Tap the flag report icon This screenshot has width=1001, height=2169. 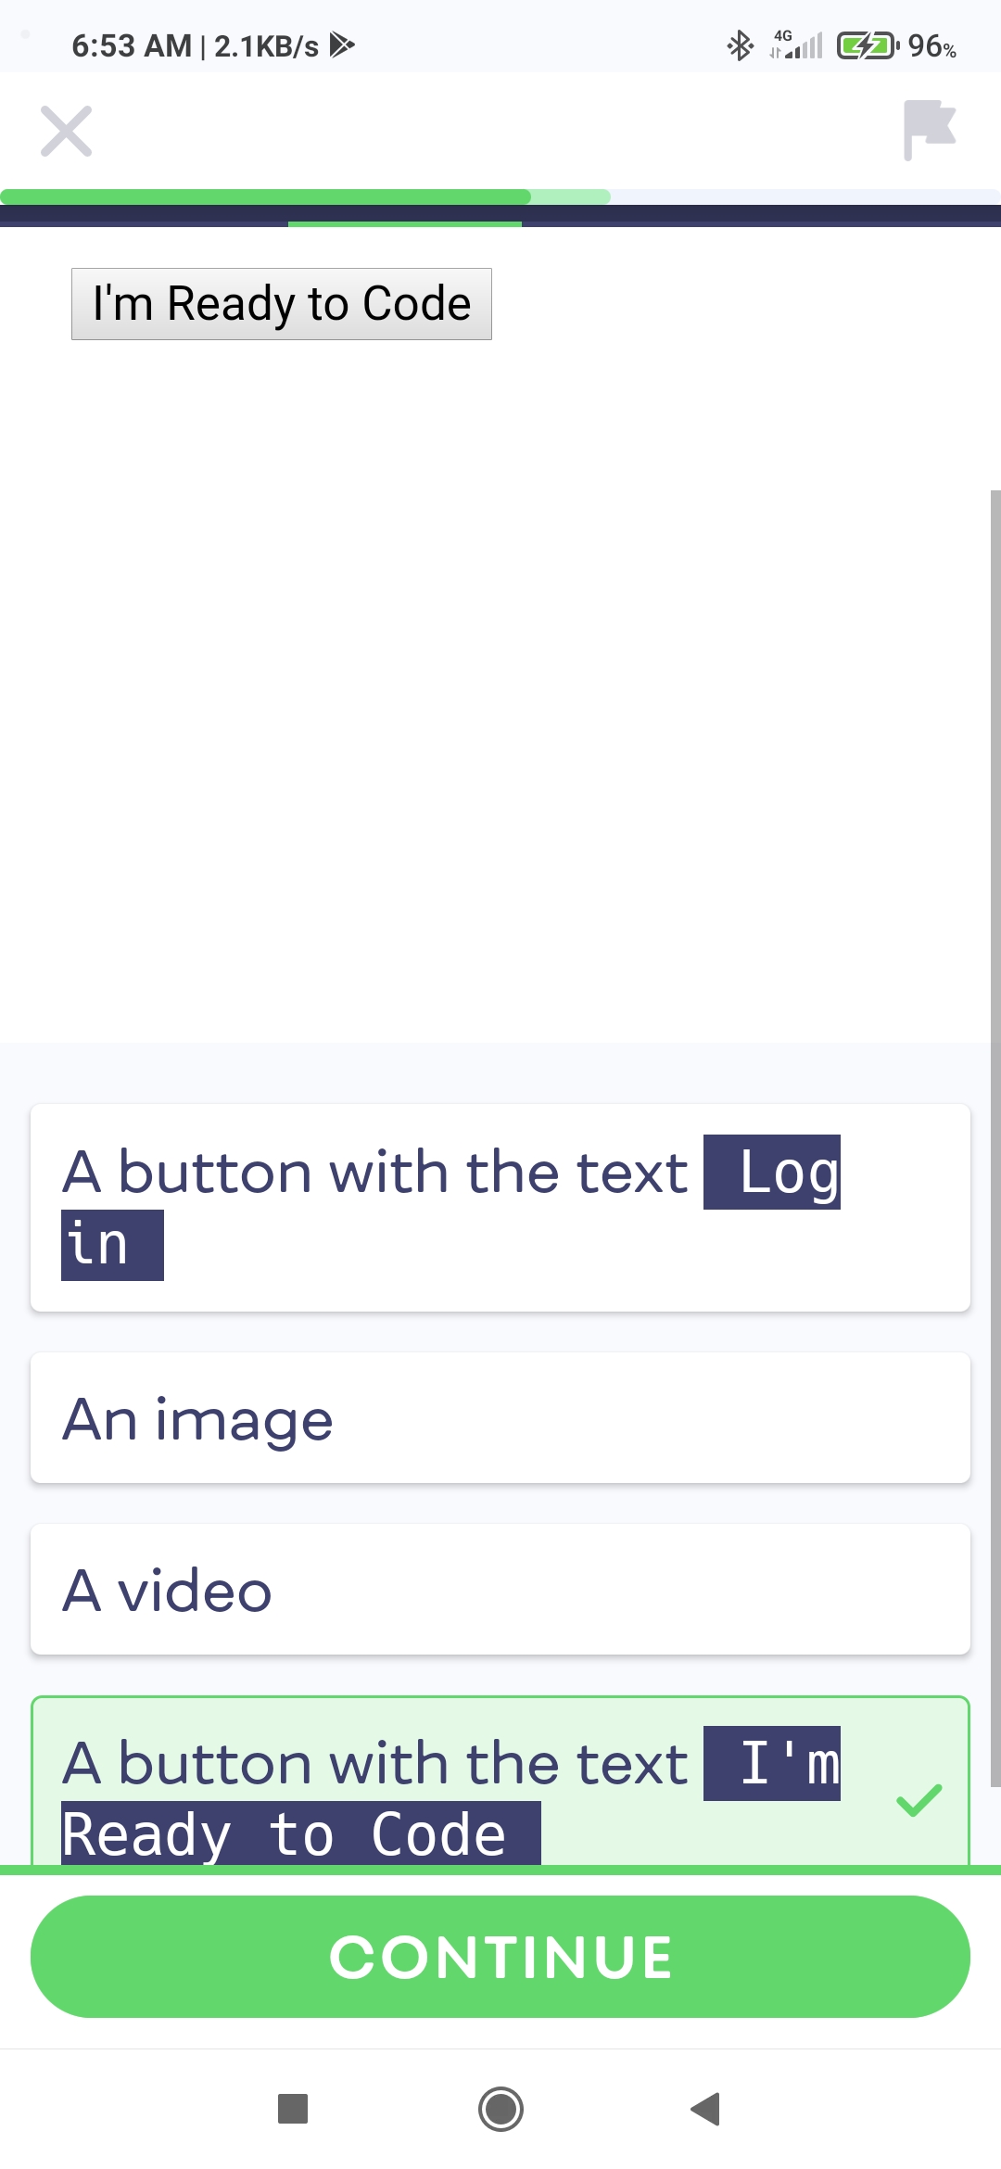click(929, 130)
